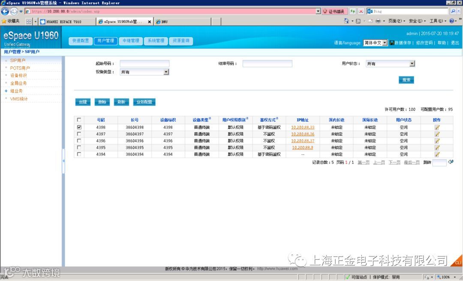Click the 搜索 search button
463x281 pixels.
click(406, 80)
